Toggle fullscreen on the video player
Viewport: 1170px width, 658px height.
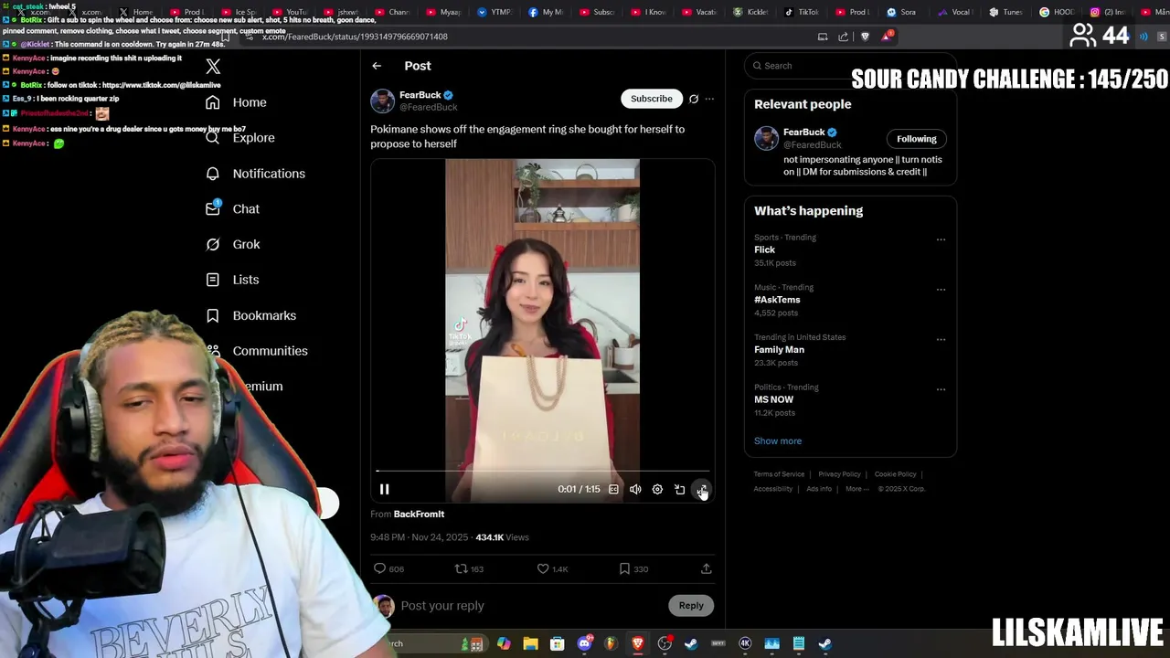[701, 489]
